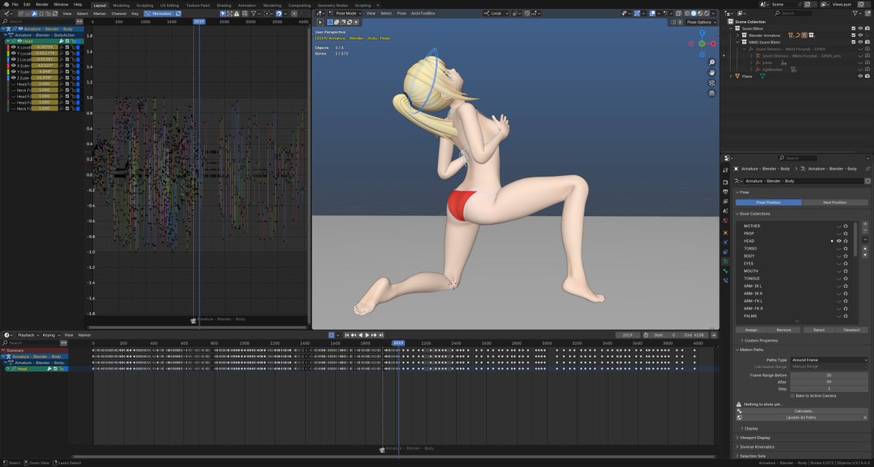Open the graph editor Channel menu
Screen dimensions: 874x467
(x=119, y=13)
